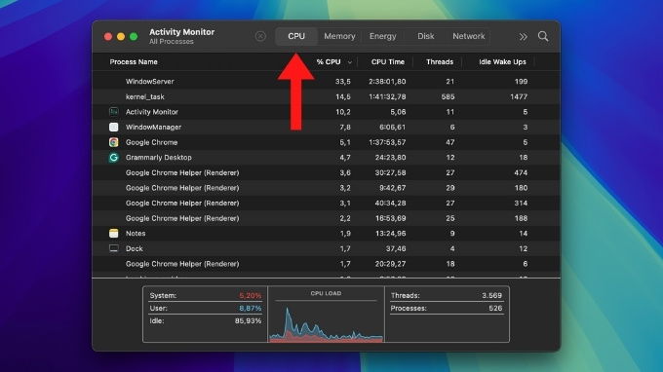
Task: Click the User percentage 8,87%
Action: click(x=250, y=309)
